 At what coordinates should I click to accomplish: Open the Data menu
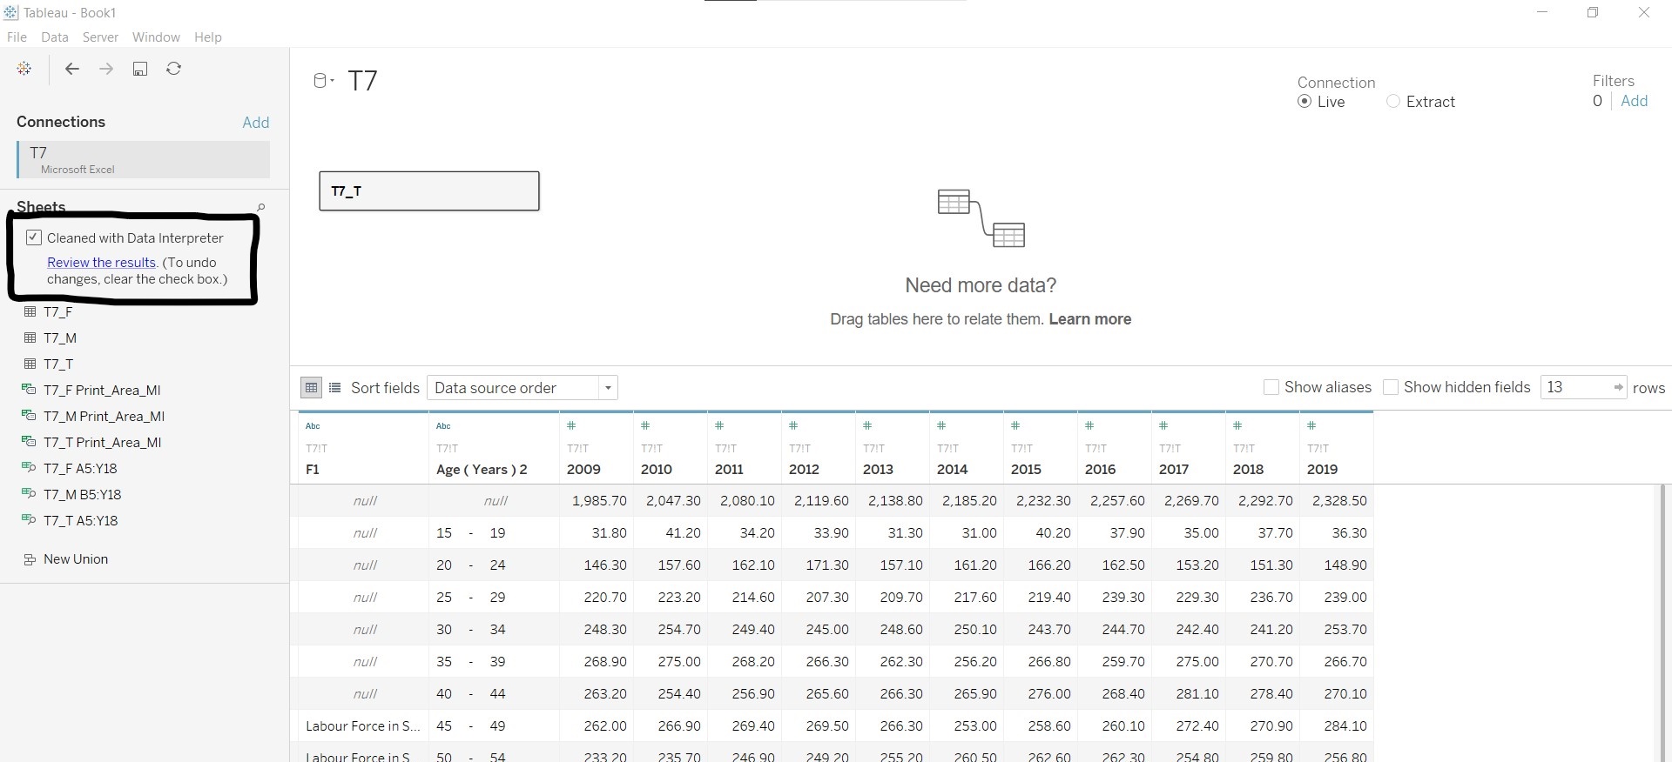(x=54, y=37)
